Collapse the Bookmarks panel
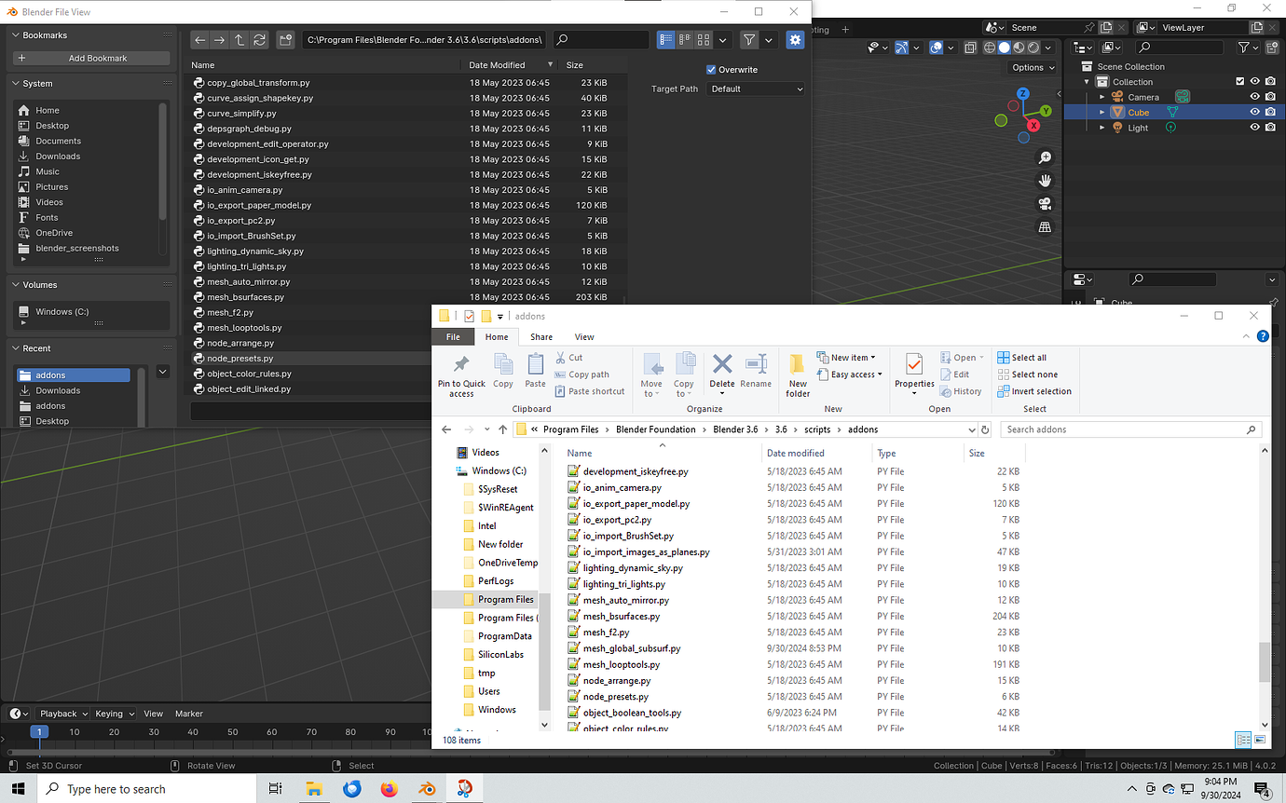The width and height of the screenshot is (1286, 803). (x=16, y=35)
